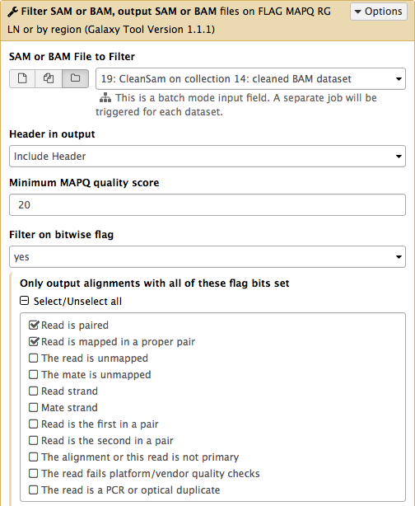
Task: Open the Options menu
Action: coord(379,12)
